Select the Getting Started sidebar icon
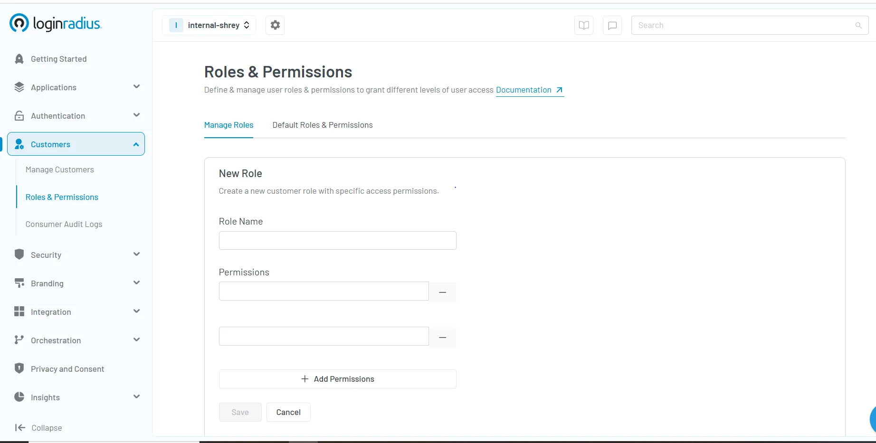Screen dimensions: 876x443 pos(19,58)
